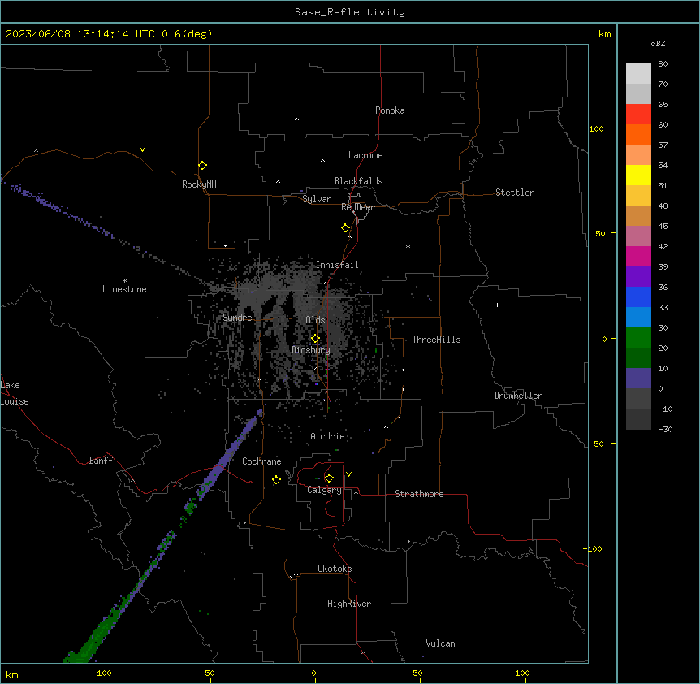Click the RedDeer city label
This screenshot has width=700, height=684.
tap(357, 207)
